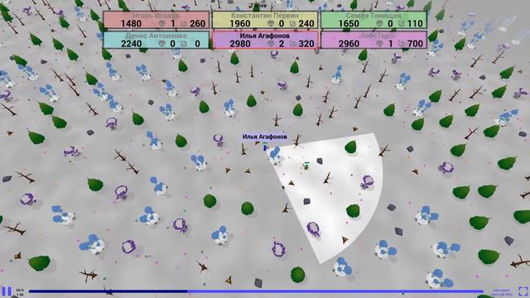Screen dimensions: 530x298
Task: Click kills icon in Семен Тенищев panel
Action: click(379, 23)
